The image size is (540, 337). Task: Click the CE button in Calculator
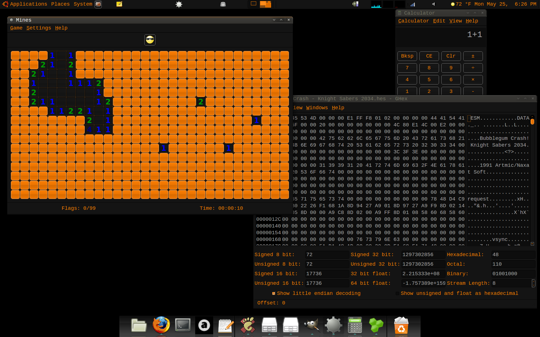pyautogui.click(x=429, y=56)
